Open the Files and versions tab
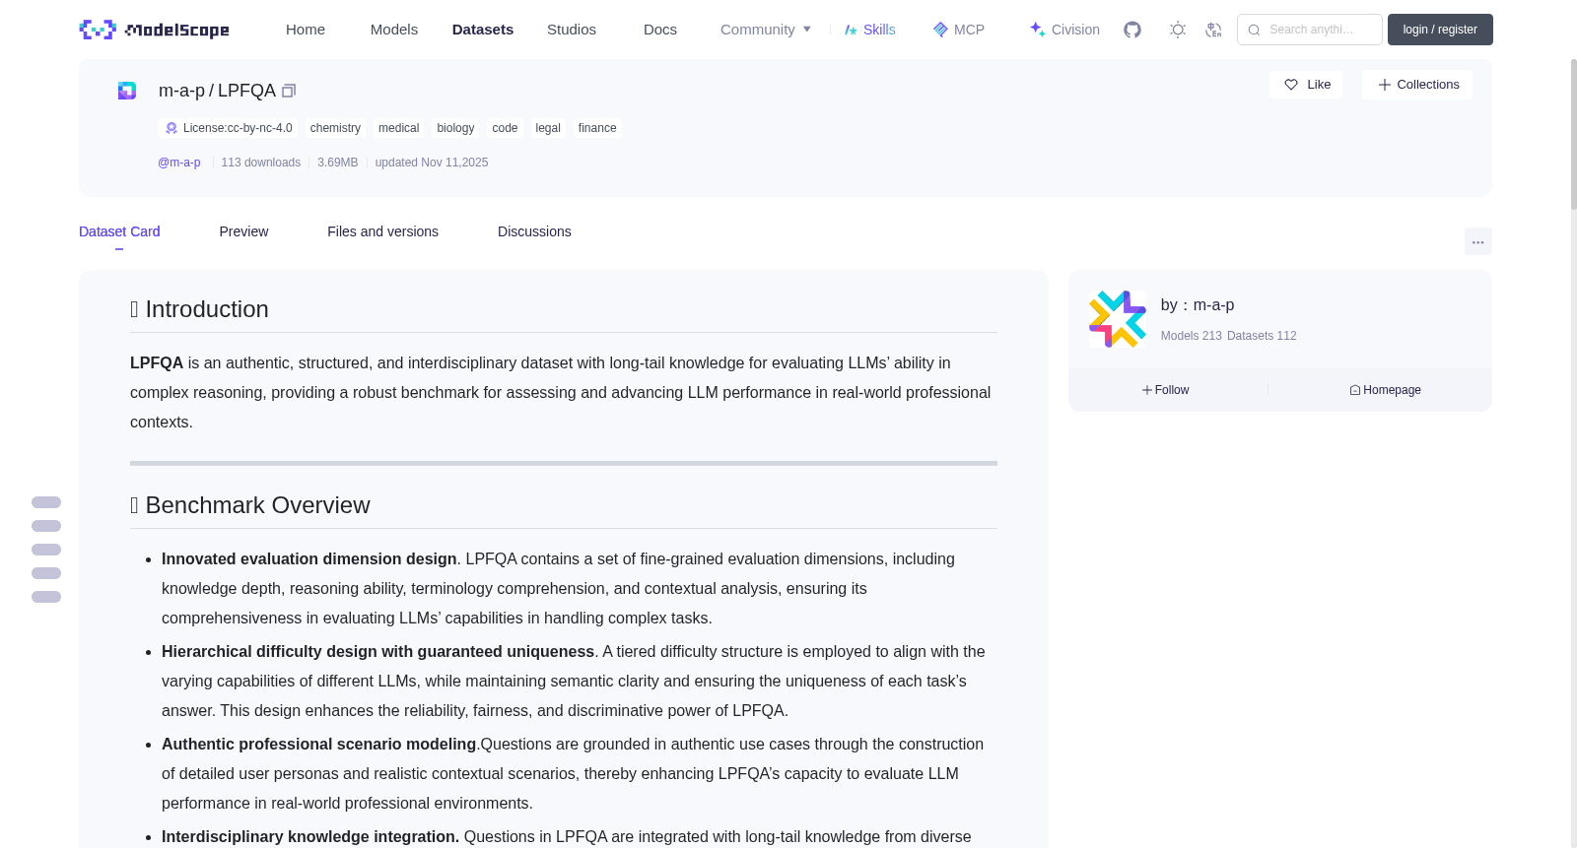1577x848 pixels. click(382, 231)
